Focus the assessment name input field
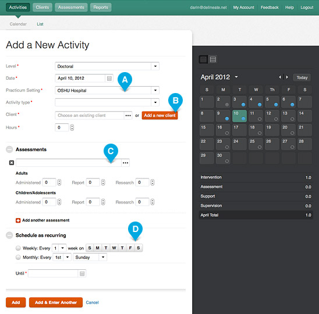Image resolution: width=319 pixels, height=314 pixels. (x=69, y=163)
